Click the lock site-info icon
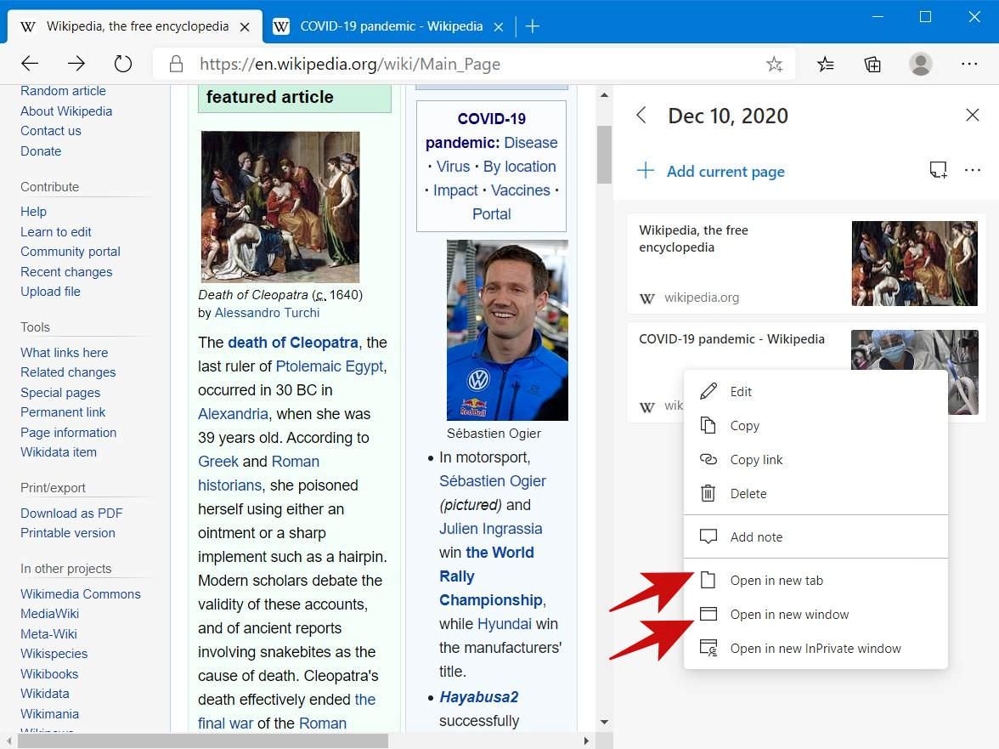This screenshot has width=999, height=749. point(177,64)
